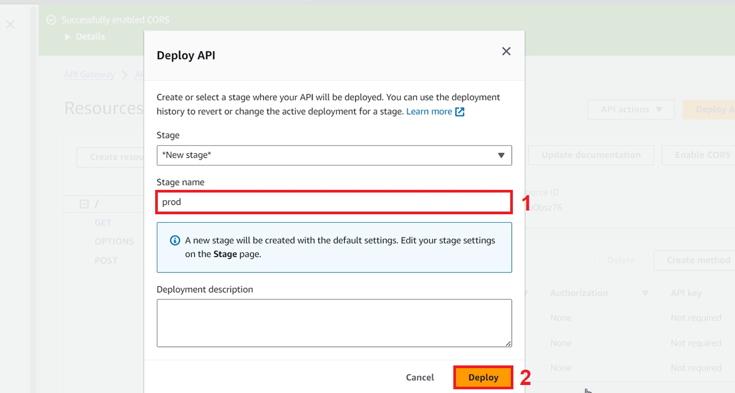The height and width of the screenshot is (393, 735).
Task: Follow the API Gateway breadcrumb link
Action: click(x=89, y=74)
